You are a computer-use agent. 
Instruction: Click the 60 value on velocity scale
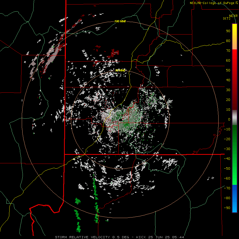(x=228, y=61)
